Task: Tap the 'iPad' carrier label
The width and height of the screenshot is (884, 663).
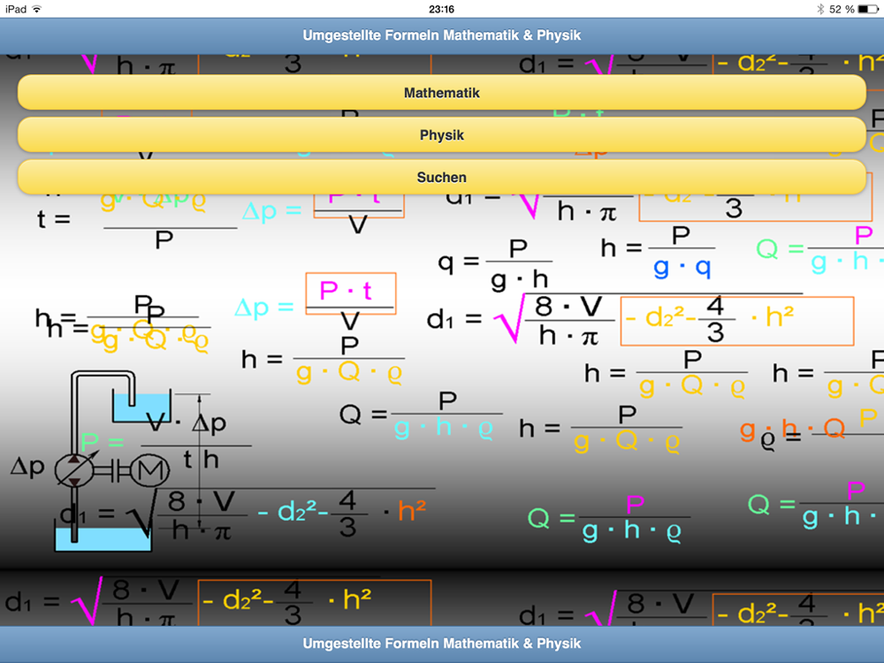Action: pyautogui.click(x=16, y=9)
